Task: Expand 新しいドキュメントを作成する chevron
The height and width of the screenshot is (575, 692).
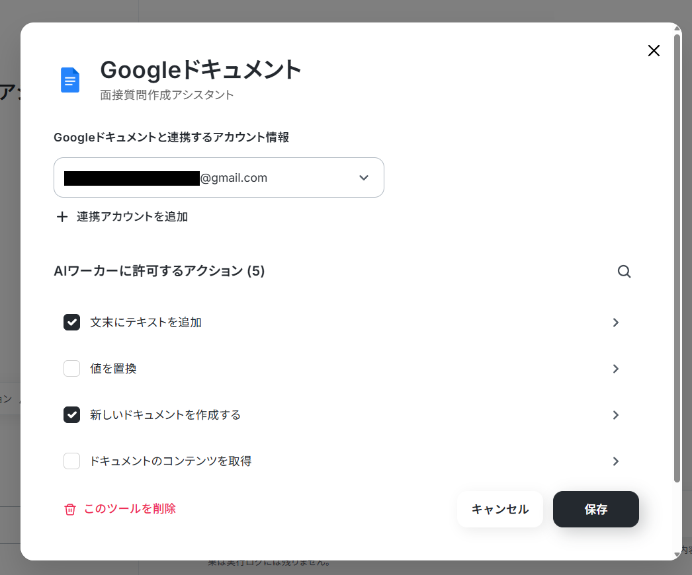Action: (x=616, y=415)
